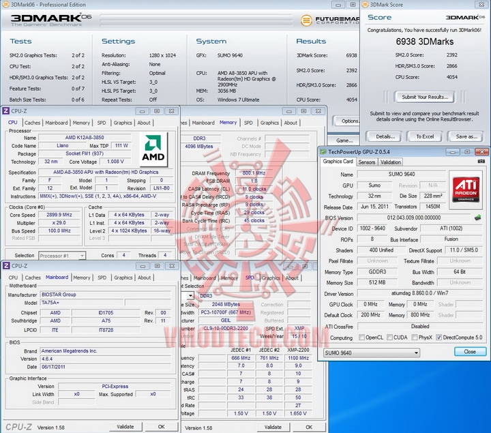
Task: Open the Mainboard tab in the top CPU-Z window
Action: click(x=57, y=123)
